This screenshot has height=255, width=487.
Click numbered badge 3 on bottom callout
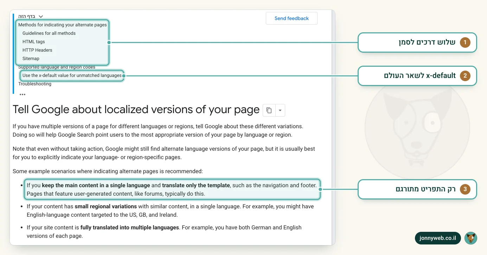tap(465, 189)
